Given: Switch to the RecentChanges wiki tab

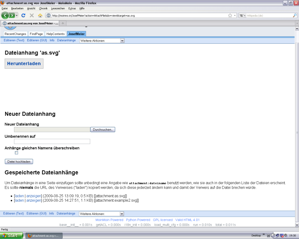Looking at the screenshot, I should pos(15,34).
